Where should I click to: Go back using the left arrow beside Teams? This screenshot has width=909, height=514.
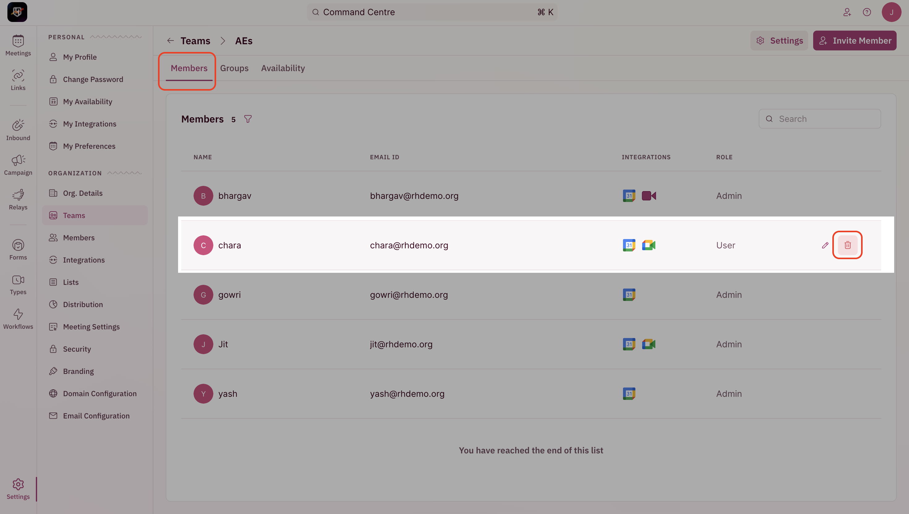click(170, 41)
